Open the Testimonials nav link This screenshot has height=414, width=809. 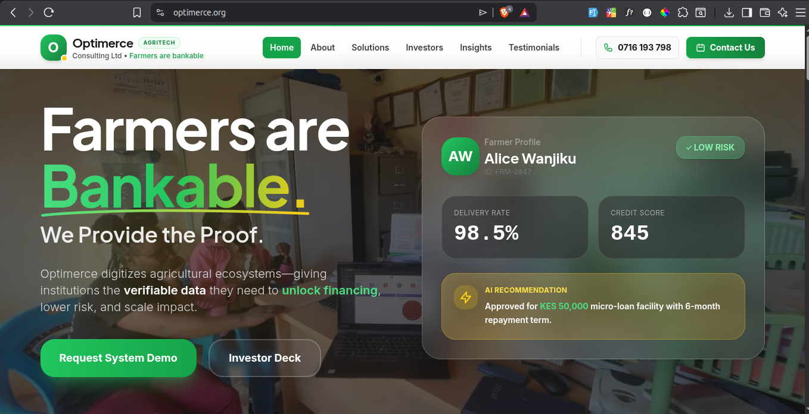(534, 48)
